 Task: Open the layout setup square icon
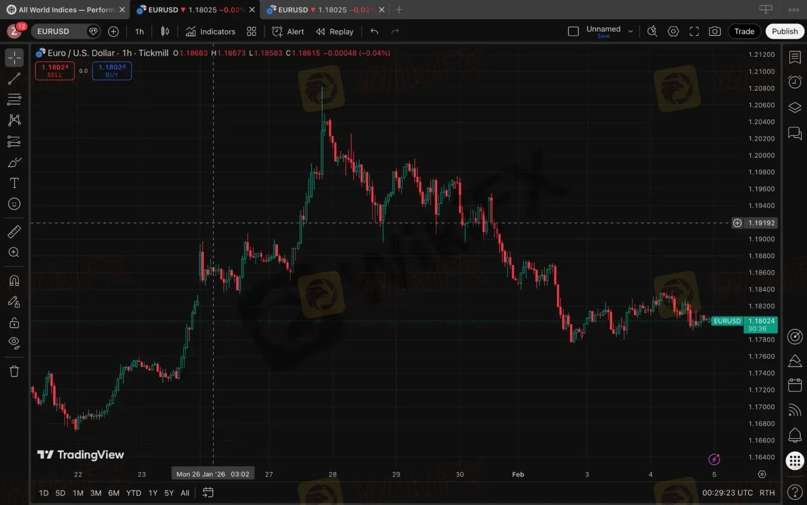574,32
